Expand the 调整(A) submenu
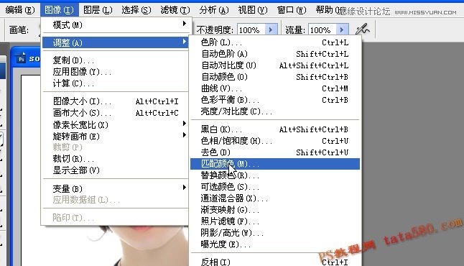The height and width of the screenshot is (266, 464). pyautogui.click(x=116, y=43)
